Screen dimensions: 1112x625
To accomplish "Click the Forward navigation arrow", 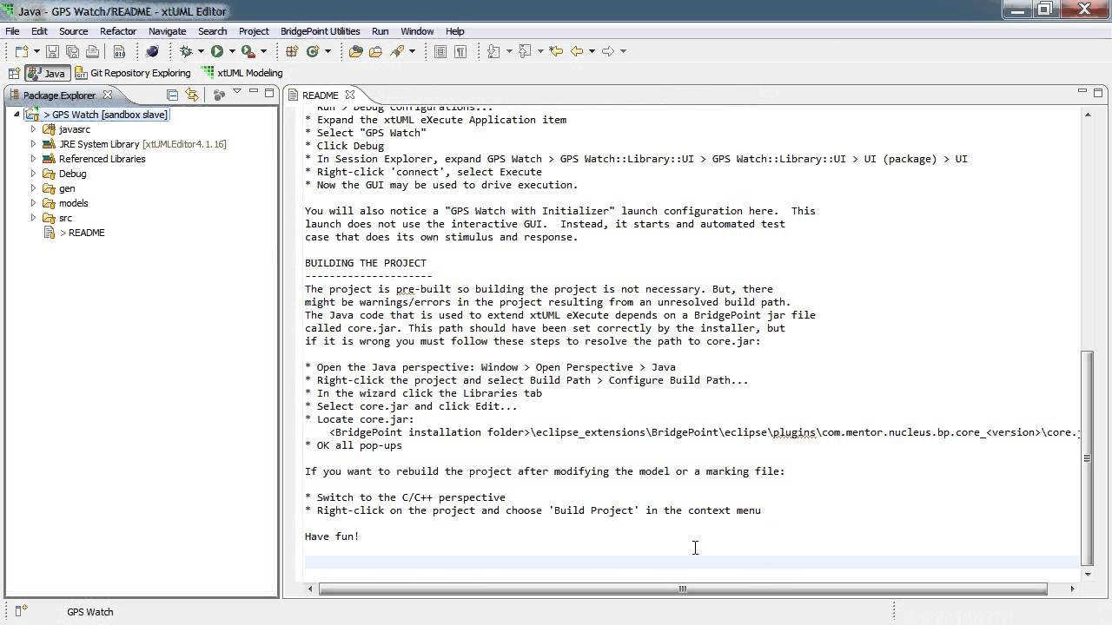I will coord(608,51).
